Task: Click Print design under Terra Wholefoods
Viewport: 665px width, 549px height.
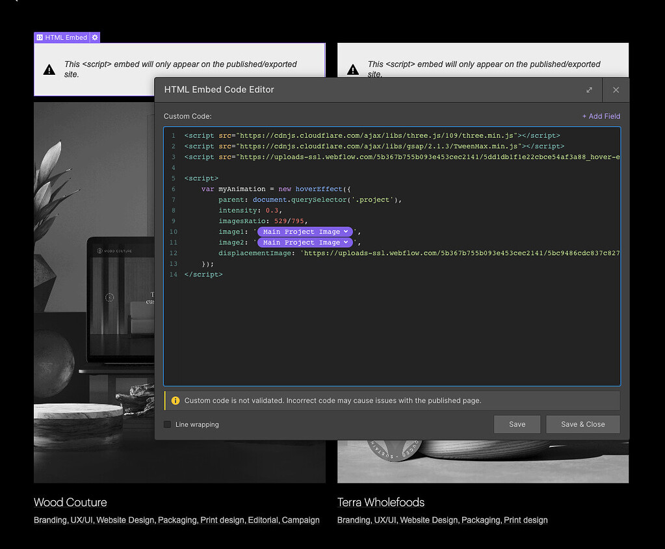Action: 526,520
